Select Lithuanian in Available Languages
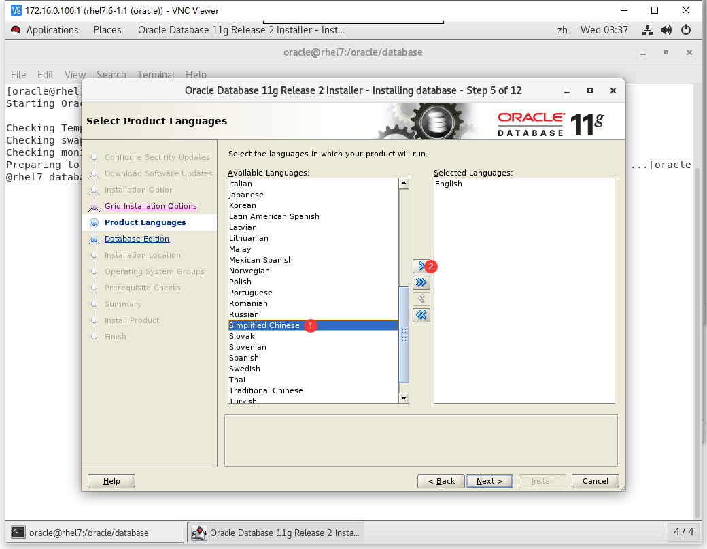Viewport: 707px width, 549px height. (313, 238)
